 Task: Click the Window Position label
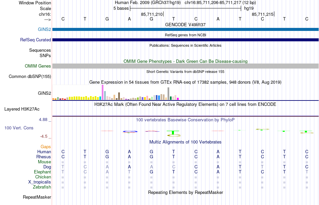coord(35,3)
